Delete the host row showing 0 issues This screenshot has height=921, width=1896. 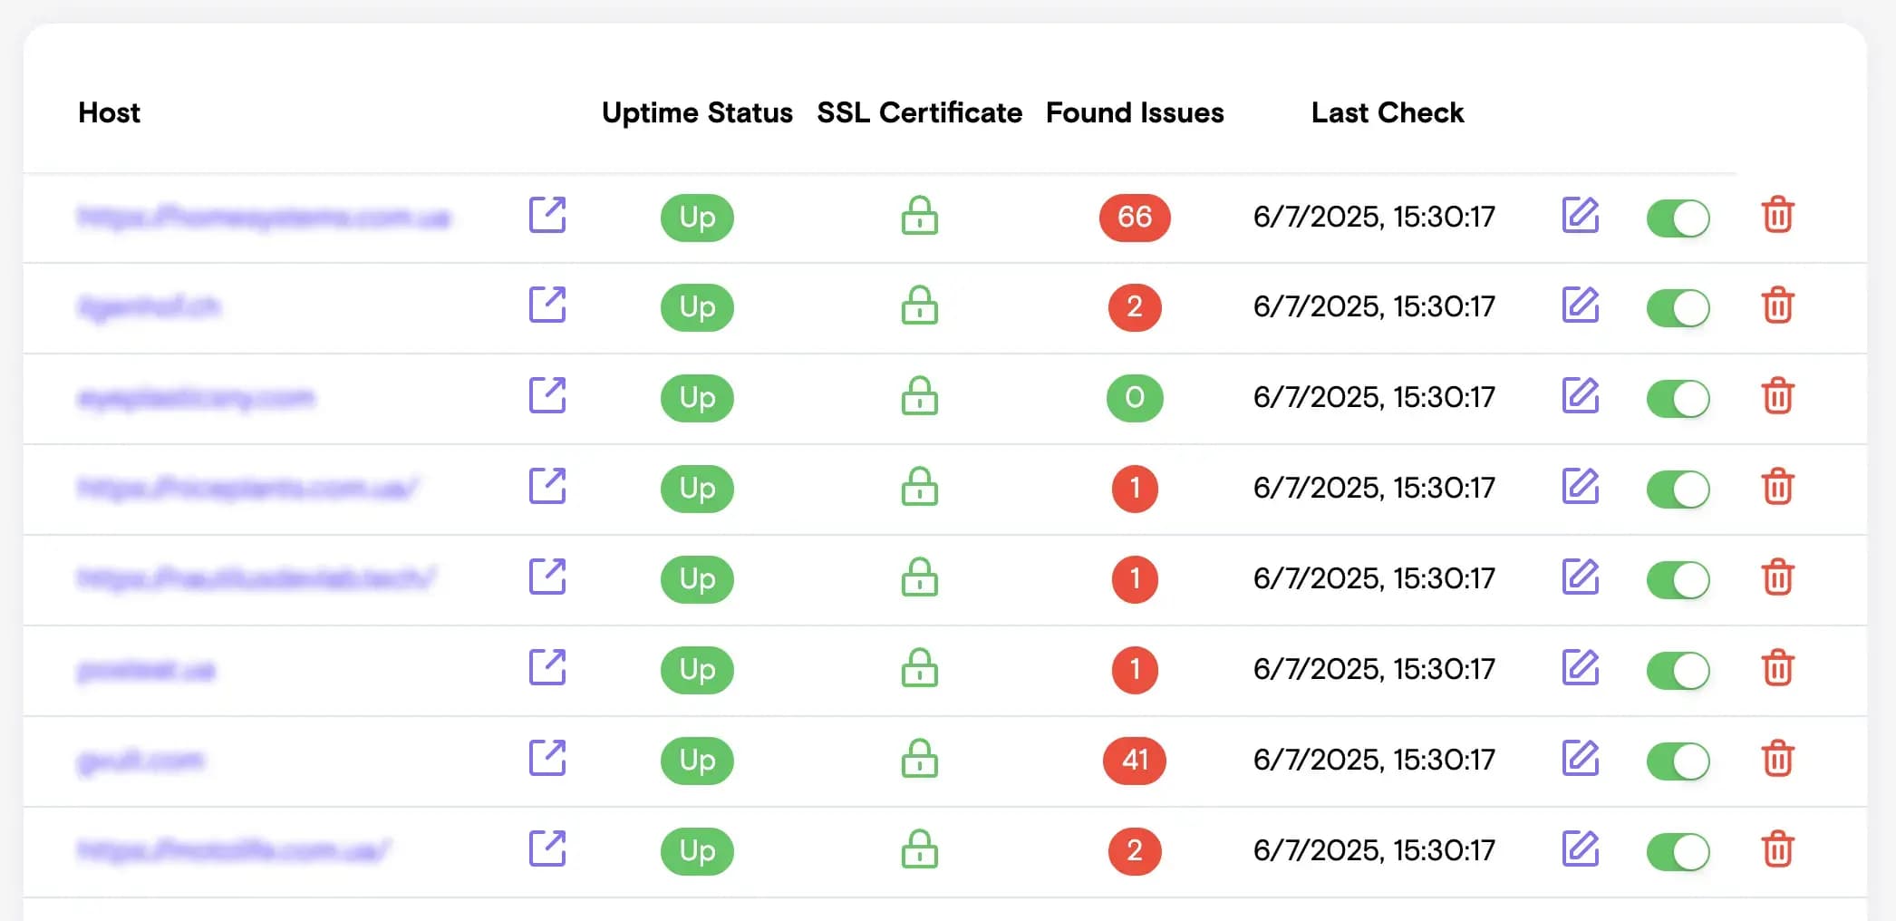pyautogui.click(x=1778, y=396)
